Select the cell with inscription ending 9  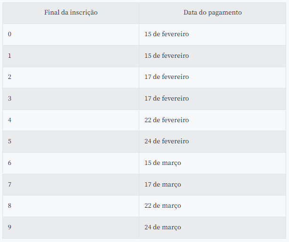pos(71,227)
